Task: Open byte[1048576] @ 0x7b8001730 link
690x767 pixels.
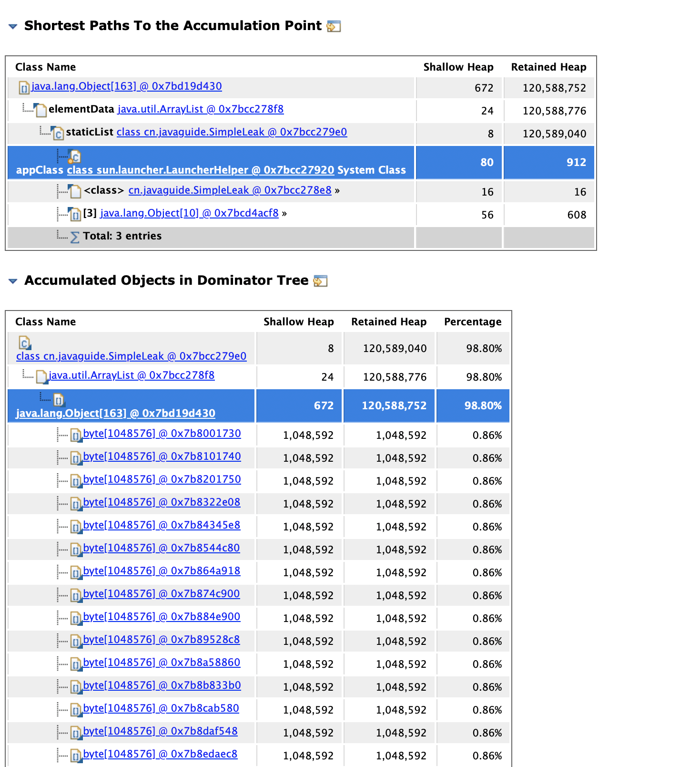Action: click(162, 434)
